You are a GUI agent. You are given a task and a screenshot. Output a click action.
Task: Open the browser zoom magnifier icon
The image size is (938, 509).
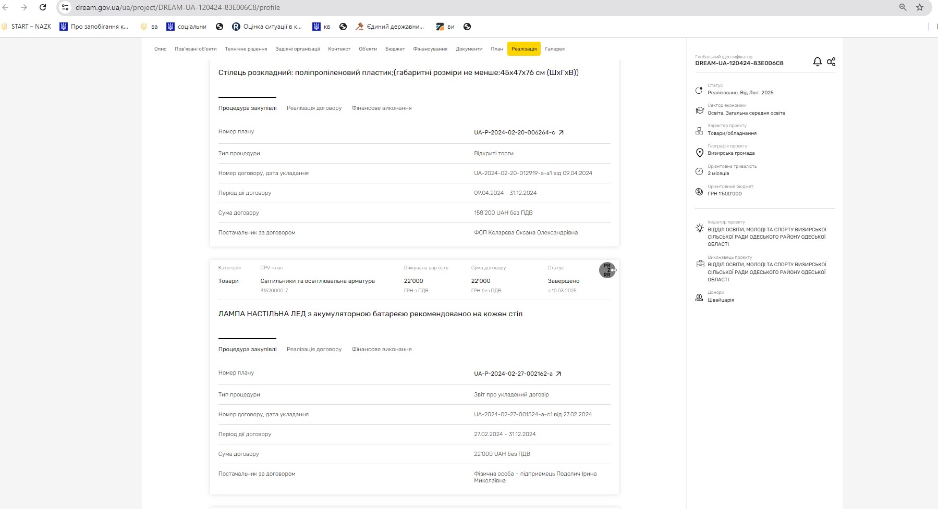[903, 7]
